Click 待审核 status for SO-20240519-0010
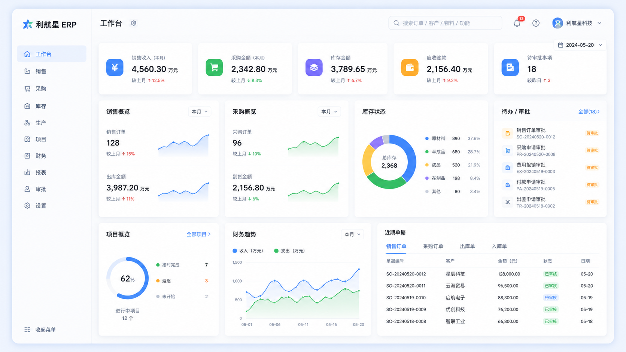Screen dimensions: 626x352 (x=551, y=298)
